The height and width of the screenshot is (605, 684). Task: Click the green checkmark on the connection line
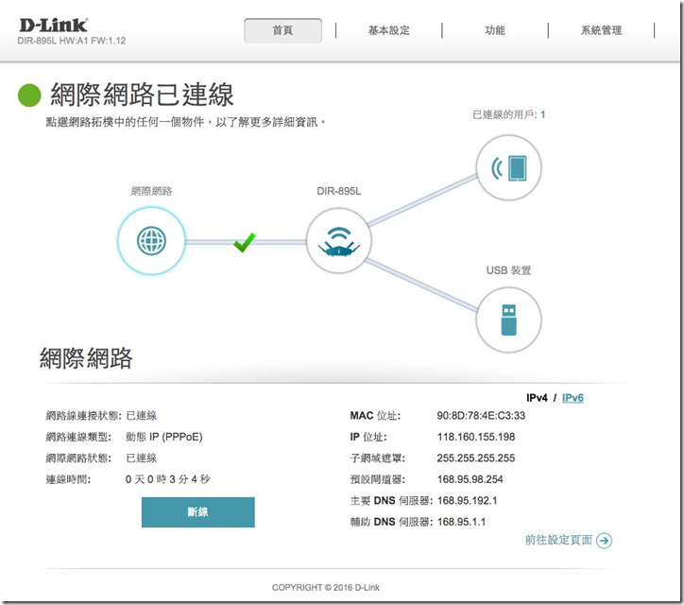point(245,242)
